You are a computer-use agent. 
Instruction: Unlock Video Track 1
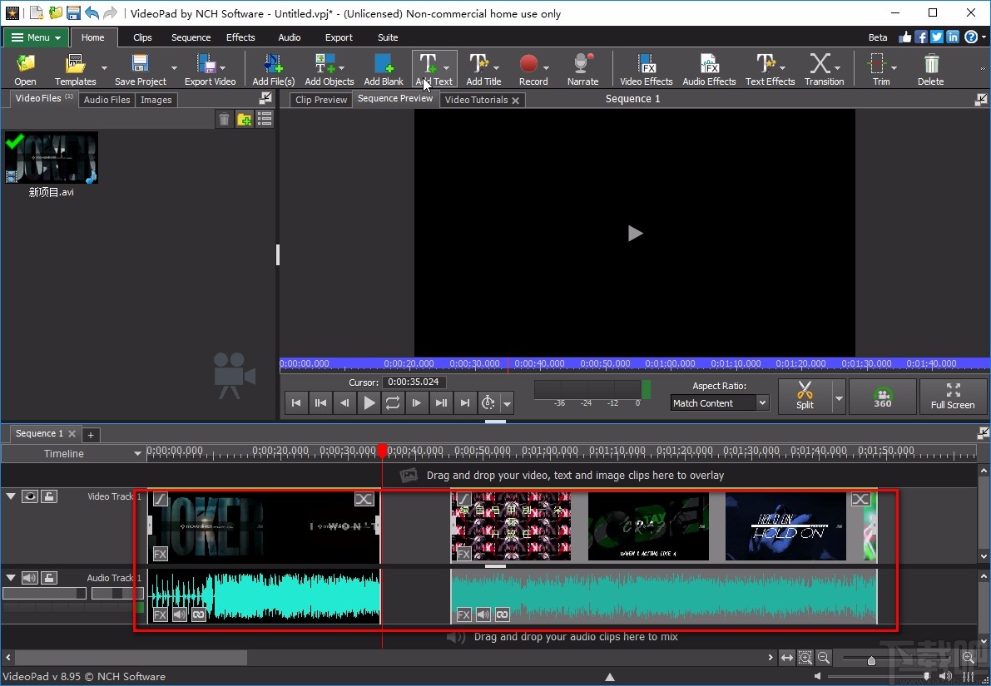[50, 496]
